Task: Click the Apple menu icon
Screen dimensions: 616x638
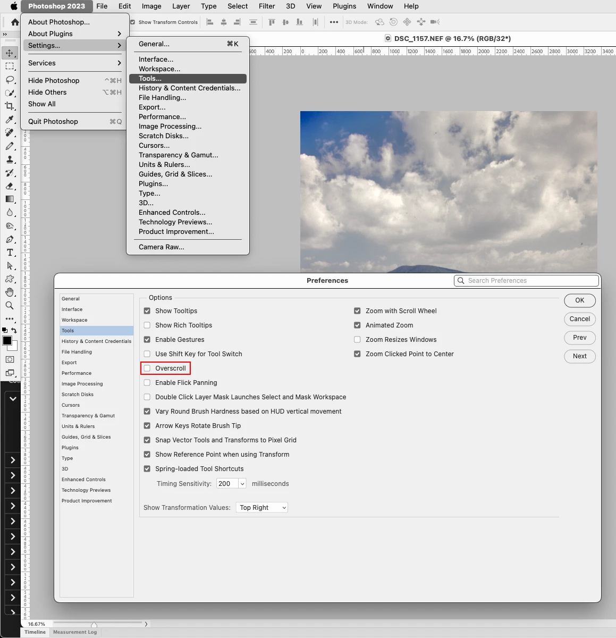Action: (x=14, y=6)
